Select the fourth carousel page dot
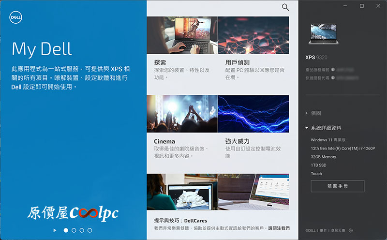The height and width of the screenshot is (240, 387). point(89,230)
